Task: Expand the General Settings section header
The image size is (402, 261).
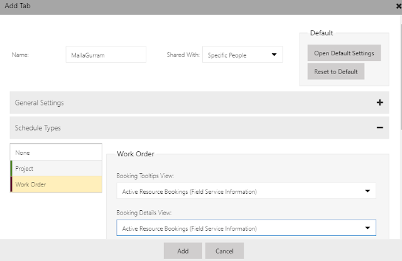Action: pos(188,102)
